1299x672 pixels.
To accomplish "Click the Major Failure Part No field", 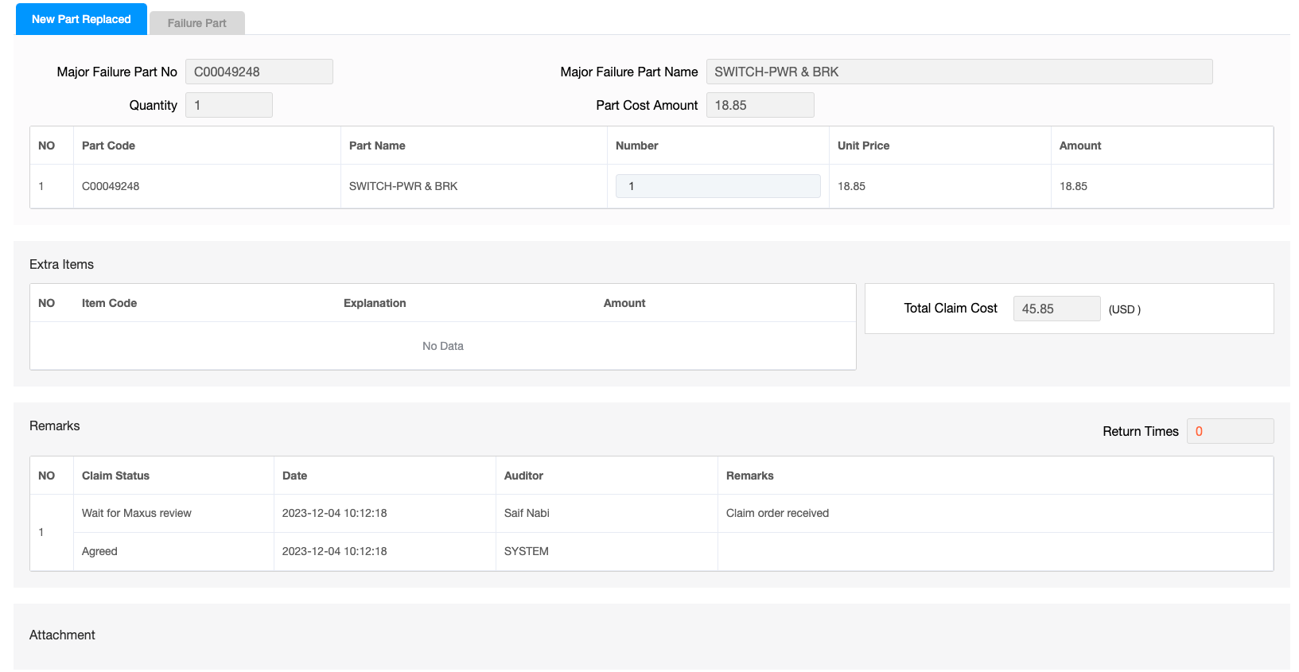I will pyautogui.click(x=259, y=72).
